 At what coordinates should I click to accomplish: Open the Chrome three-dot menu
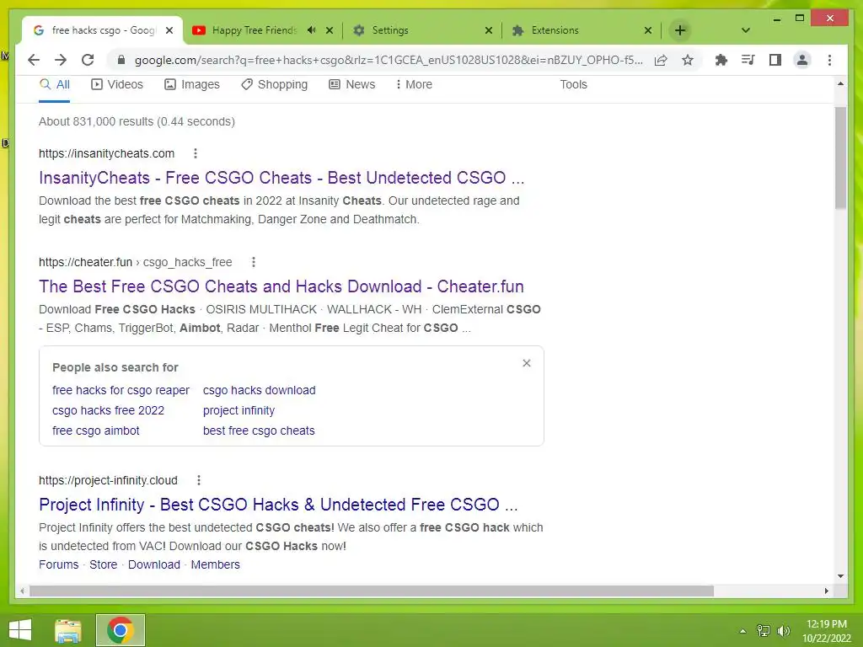point(829,60)
